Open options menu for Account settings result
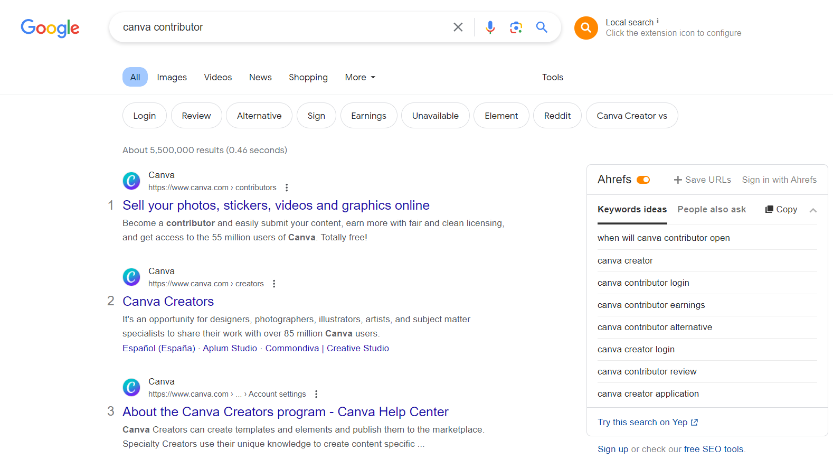The width and height of the screenshot is (833, 459). pyautogui.click(x=316, y=394)
